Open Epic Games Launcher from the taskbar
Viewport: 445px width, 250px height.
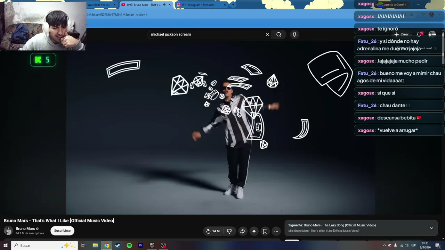[x=152, y=245]
